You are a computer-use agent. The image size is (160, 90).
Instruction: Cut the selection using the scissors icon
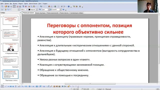click(x=29, y=6)
